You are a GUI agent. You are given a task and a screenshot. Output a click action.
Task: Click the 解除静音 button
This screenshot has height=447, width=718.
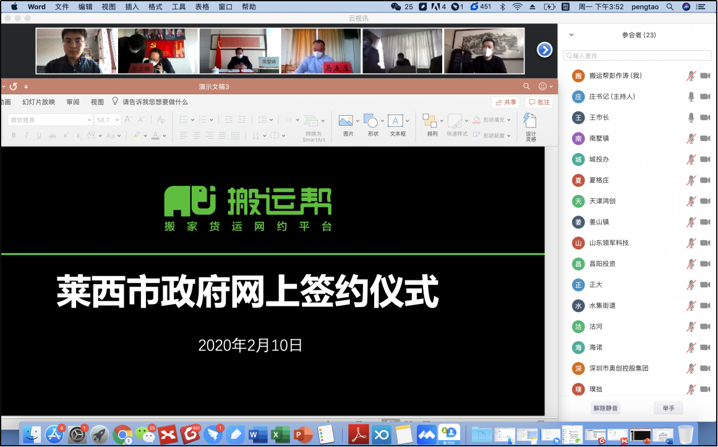(x=605, y=408)
